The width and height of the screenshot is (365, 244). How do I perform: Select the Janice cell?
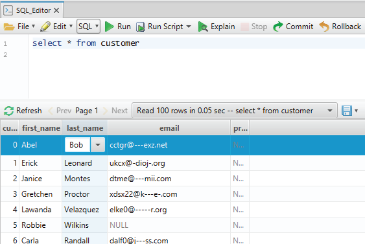coord(41,179)
